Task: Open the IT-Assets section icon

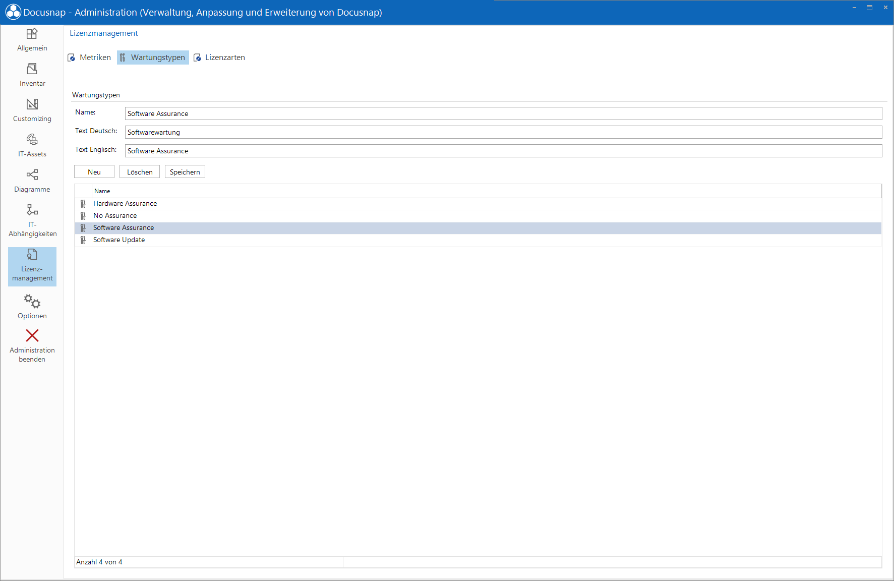Action: (x=32, y=140)
